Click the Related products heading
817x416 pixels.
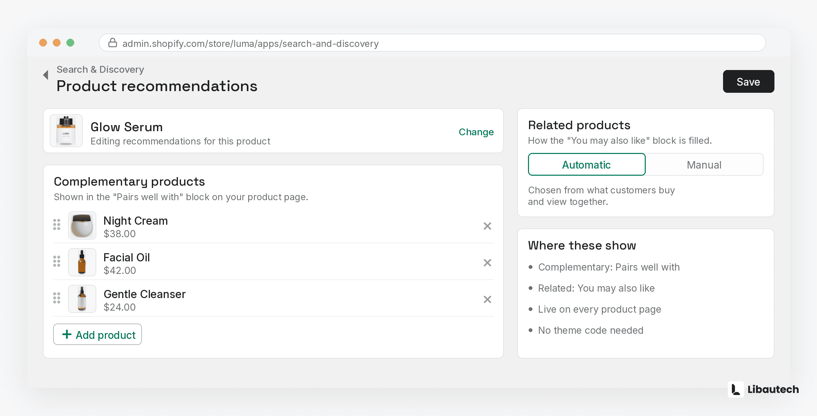(579, 125)
